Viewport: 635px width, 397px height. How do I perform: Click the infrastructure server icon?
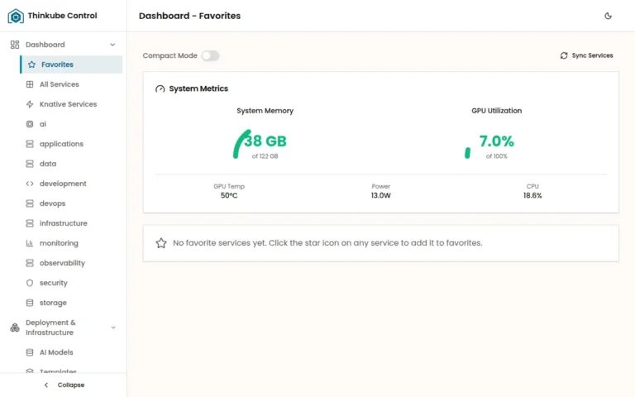[30, 223]
